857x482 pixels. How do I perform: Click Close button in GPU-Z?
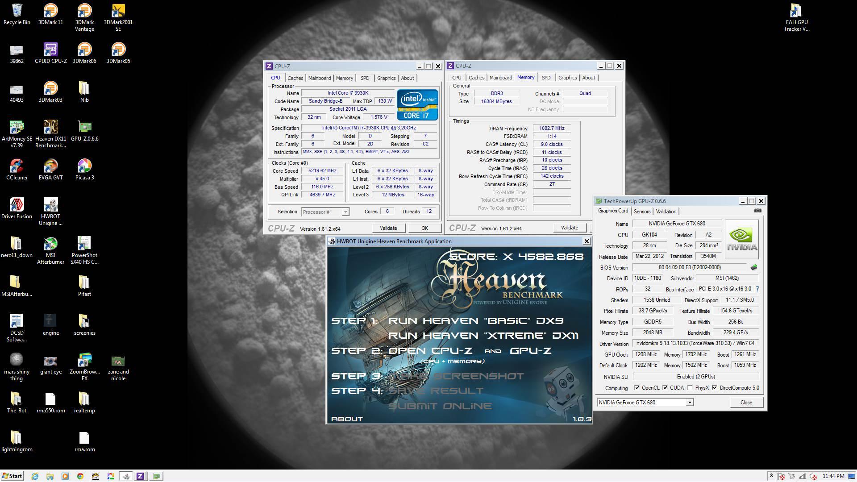pos(746,402)
